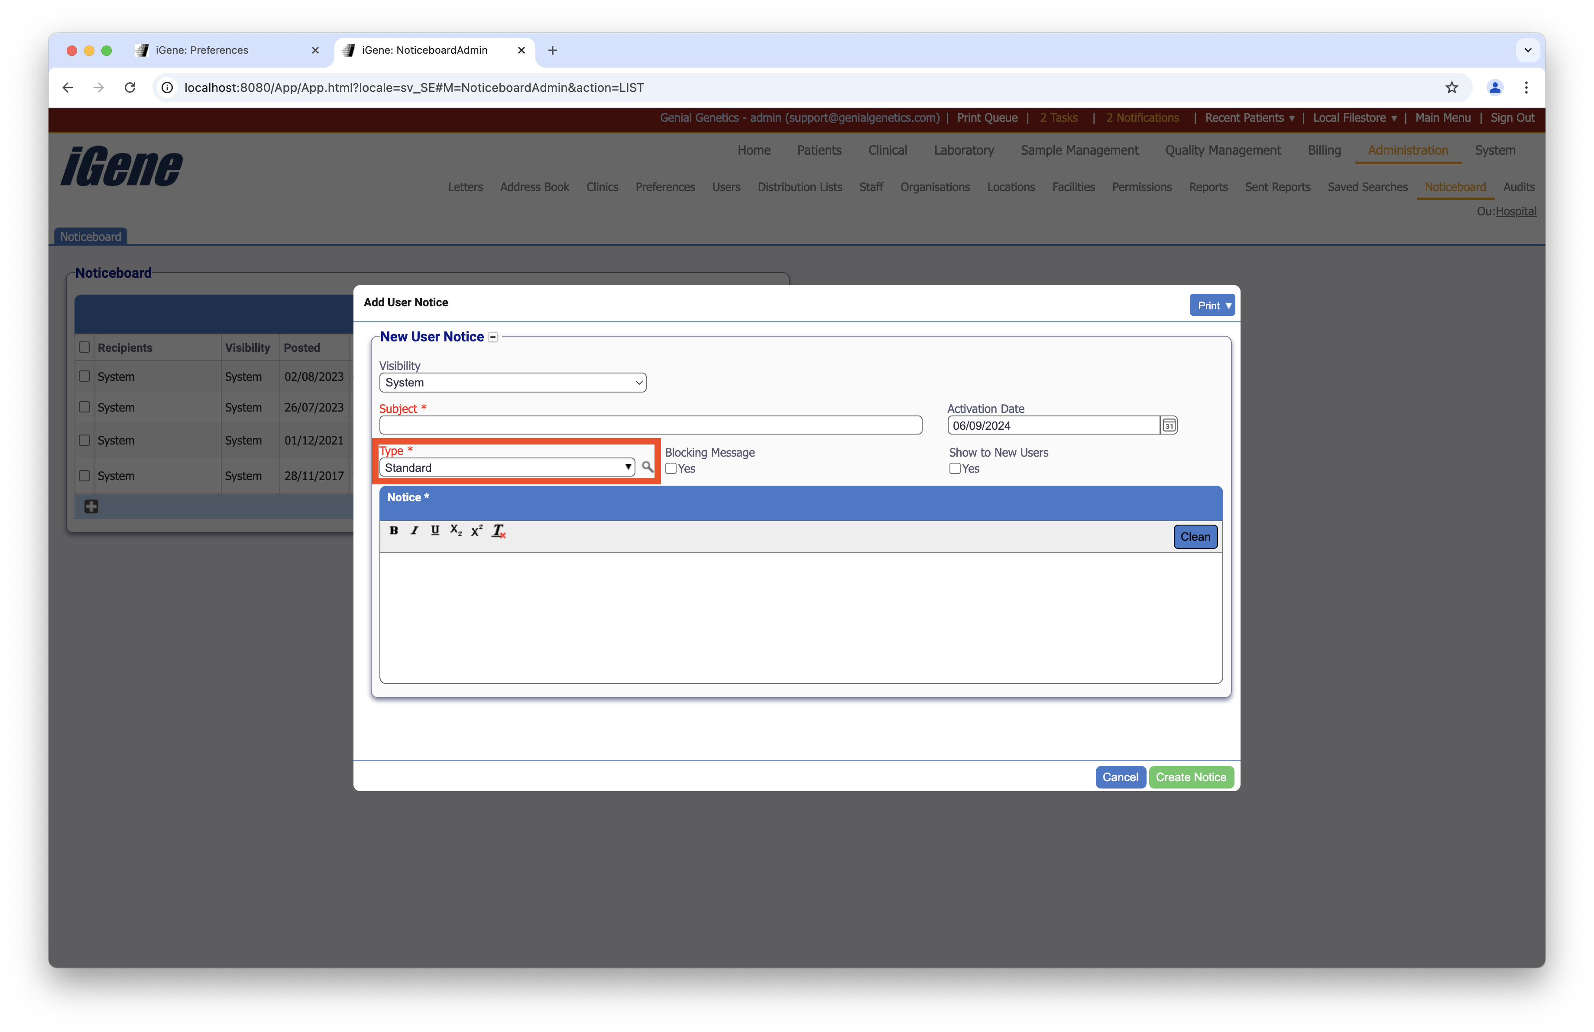
Task: Open the Print dropdown menu
Action: pos(1212,305)
